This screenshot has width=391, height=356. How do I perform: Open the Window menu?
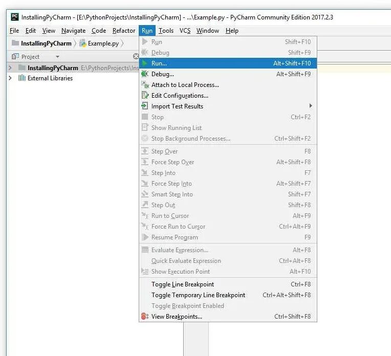point(208,31)
